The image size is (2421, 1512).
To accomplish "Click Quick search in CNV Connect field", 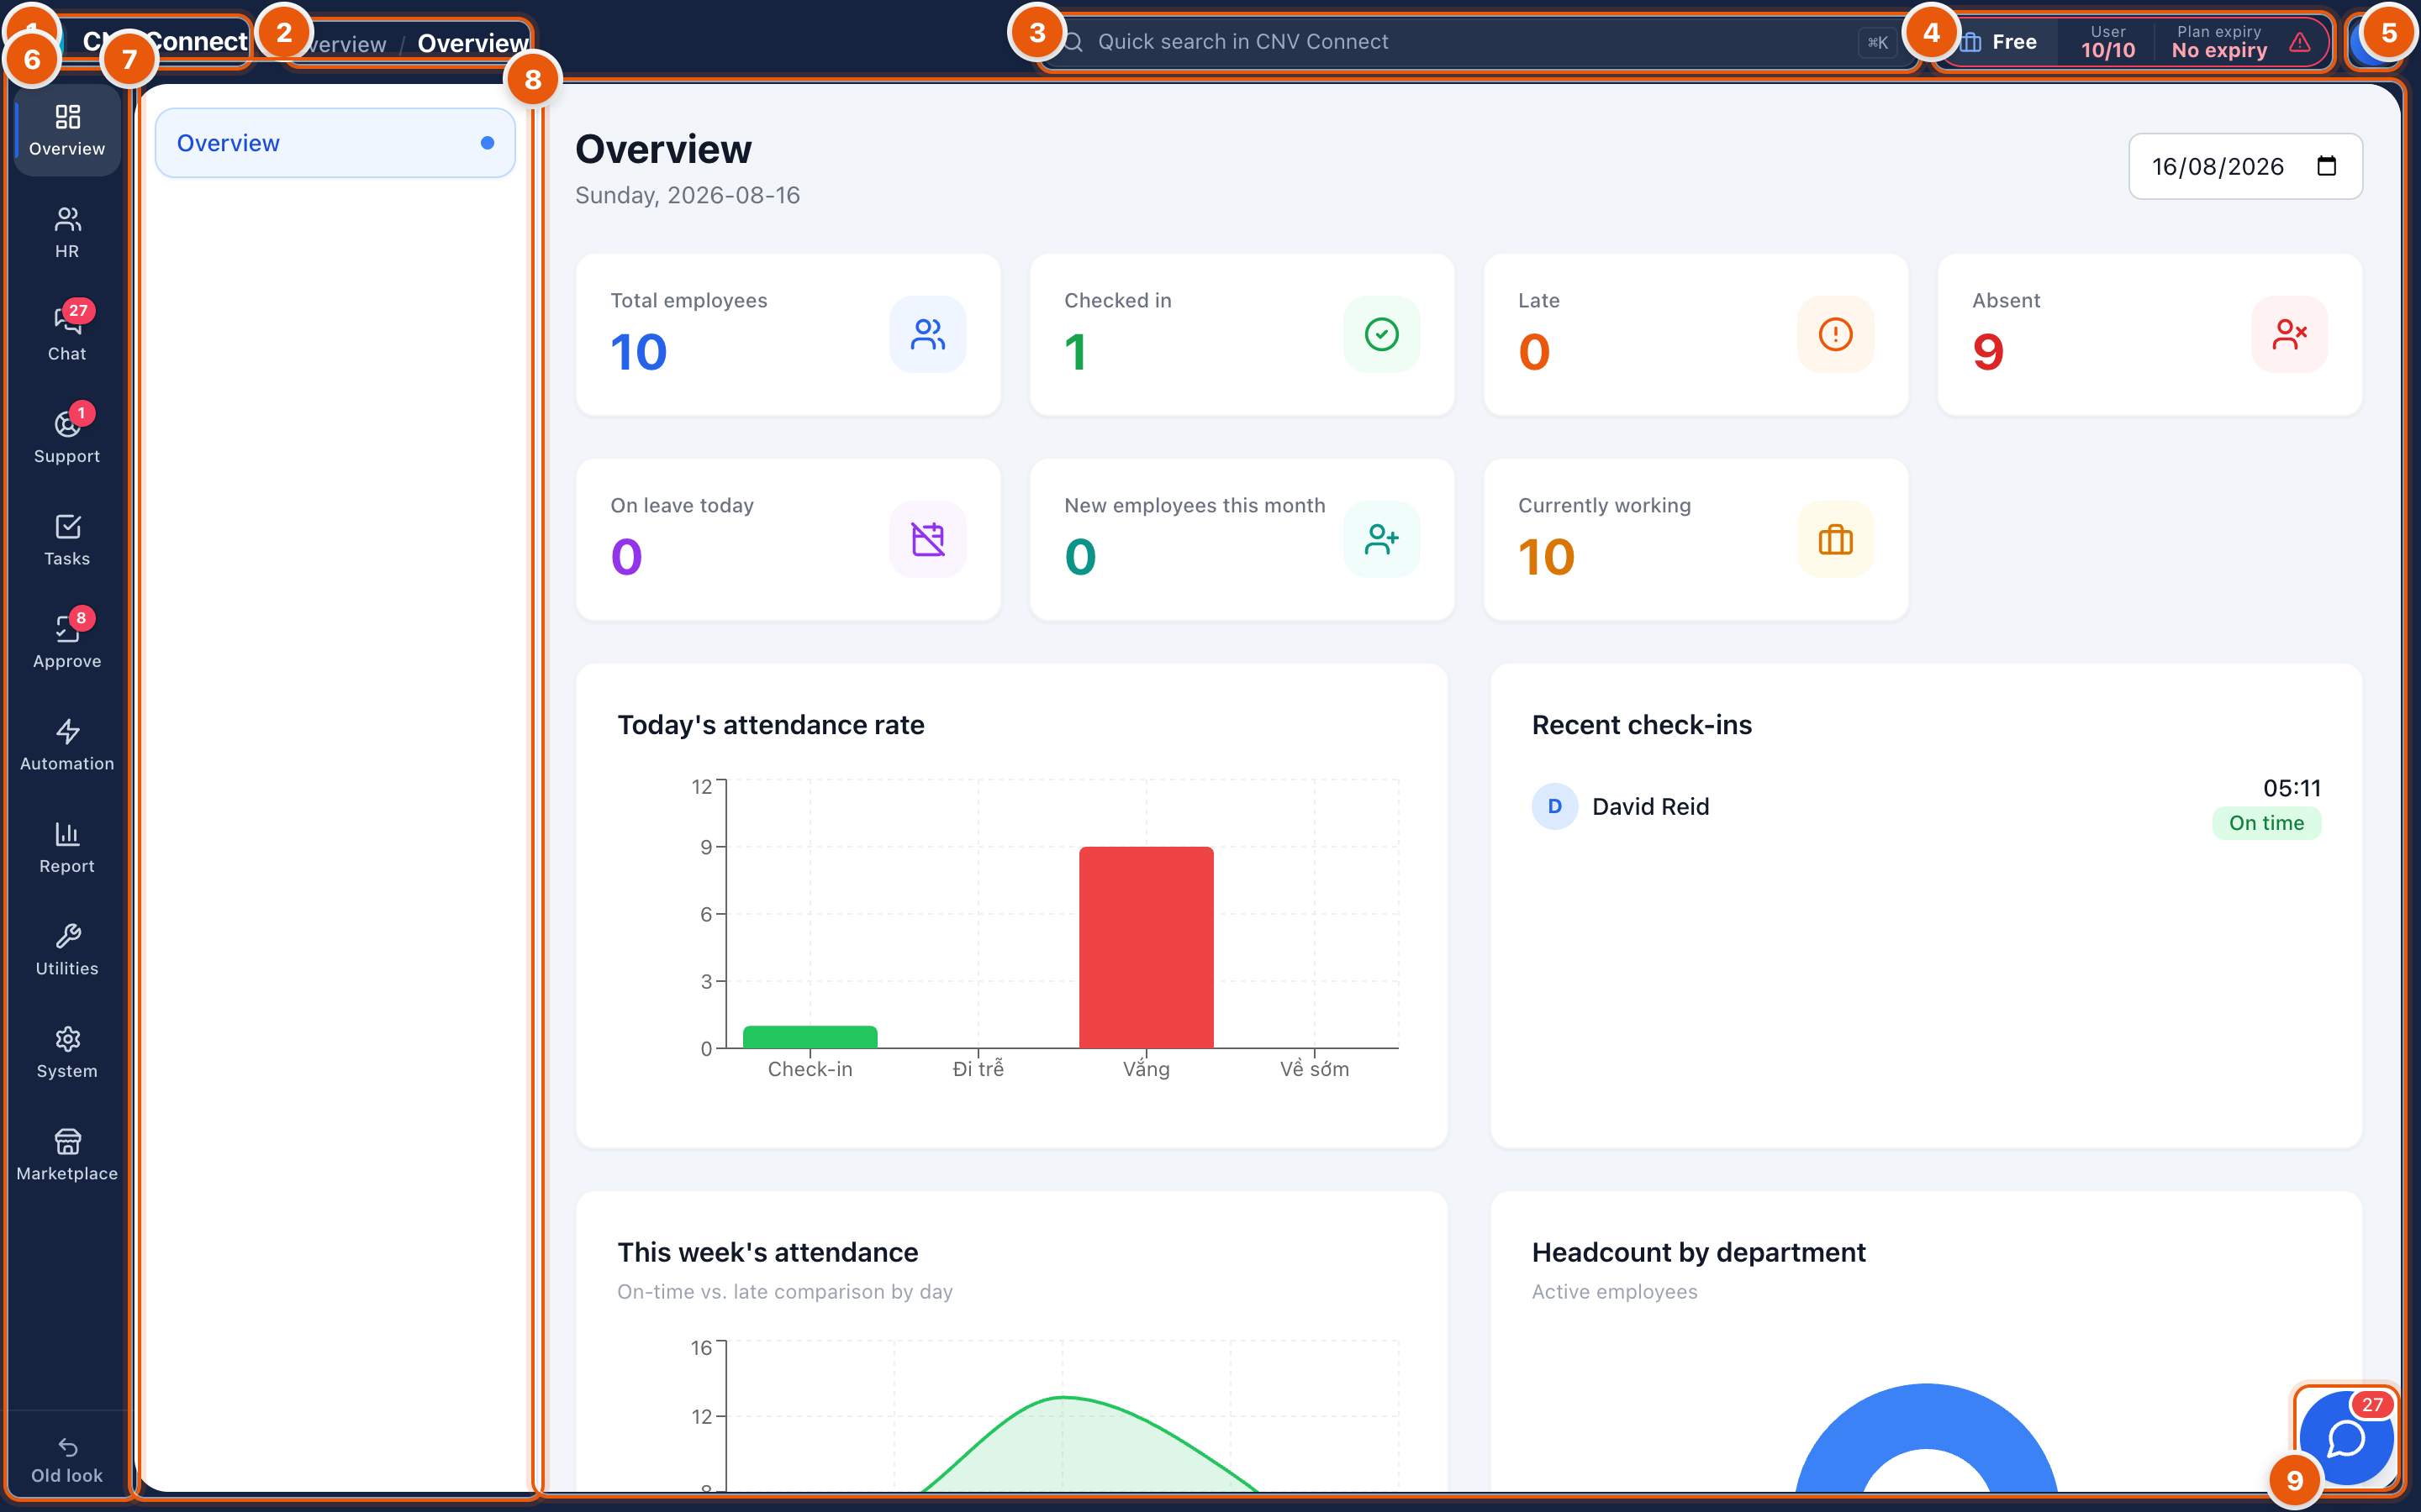I will click(1479, 42).
